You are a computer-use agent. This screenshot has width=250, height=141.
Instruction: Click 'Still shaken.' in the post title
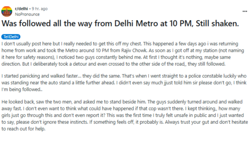217,24
